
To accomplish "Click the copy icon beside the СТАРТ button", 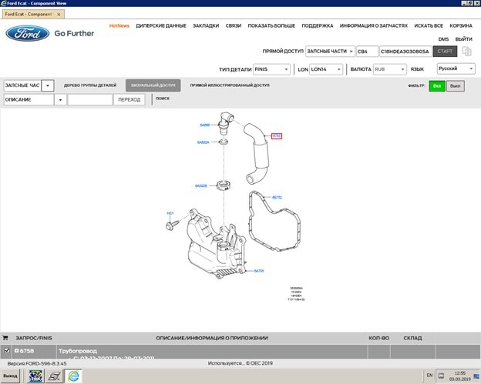I will pos(467,52).
